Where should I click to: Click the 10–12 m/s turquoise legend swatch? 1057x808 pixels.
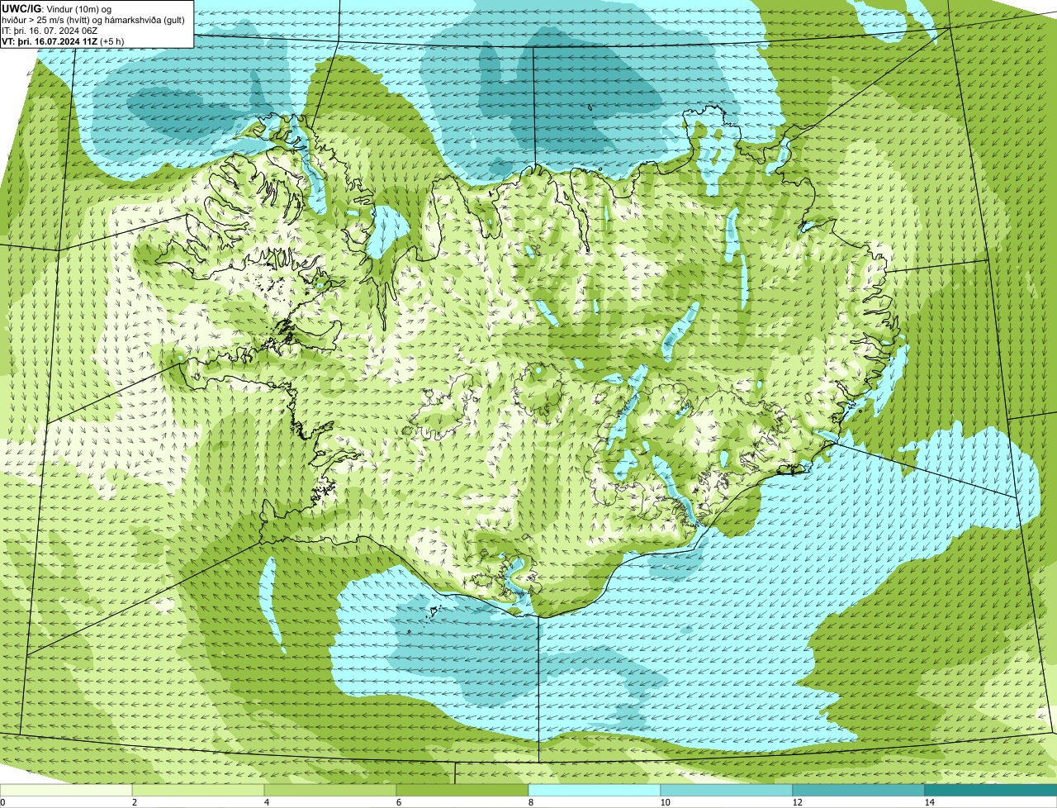click(x=727, y=790)
